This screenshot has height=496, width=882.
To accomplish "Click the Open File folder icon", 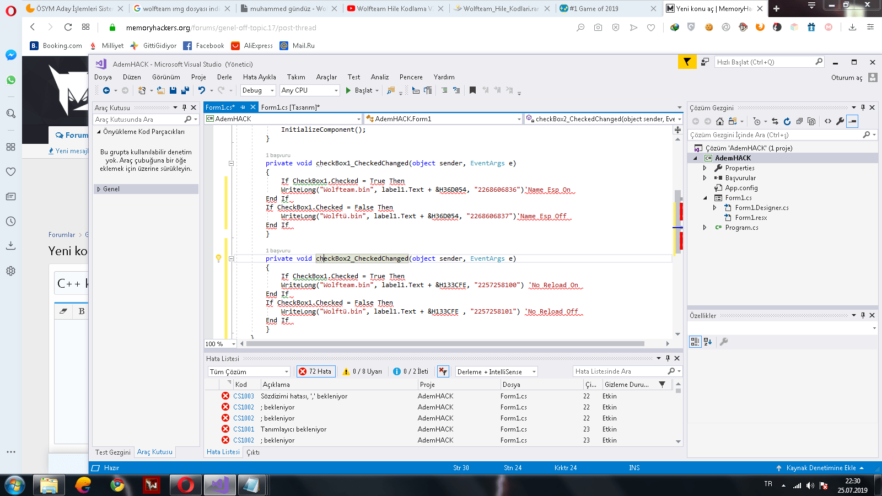I will pos(160,90).
